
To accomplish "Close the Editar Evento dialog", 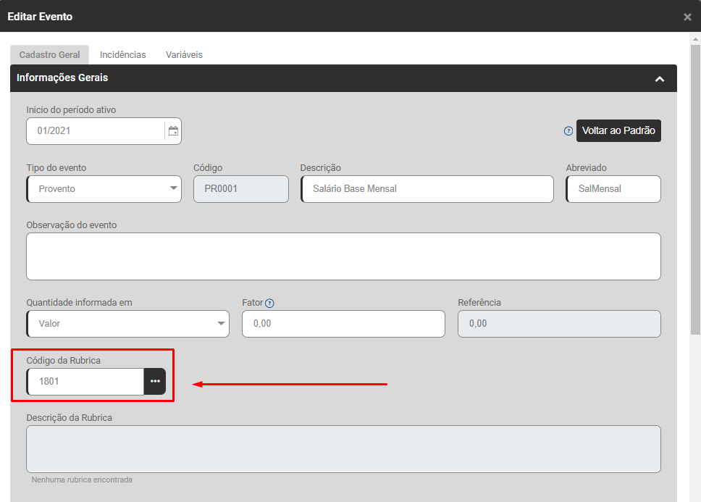I will 687,17.
